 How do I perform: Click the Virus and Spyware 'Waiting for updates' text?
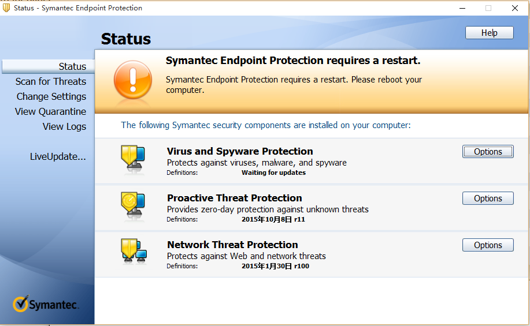click(273, 173)
